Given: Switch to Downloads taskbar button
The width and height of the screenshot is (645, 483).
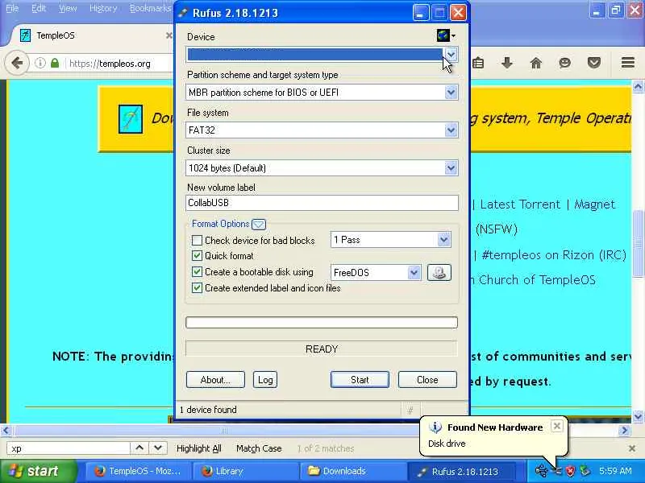Looking at the screenshot, I should pyautogui.click(x=353, y=471).
